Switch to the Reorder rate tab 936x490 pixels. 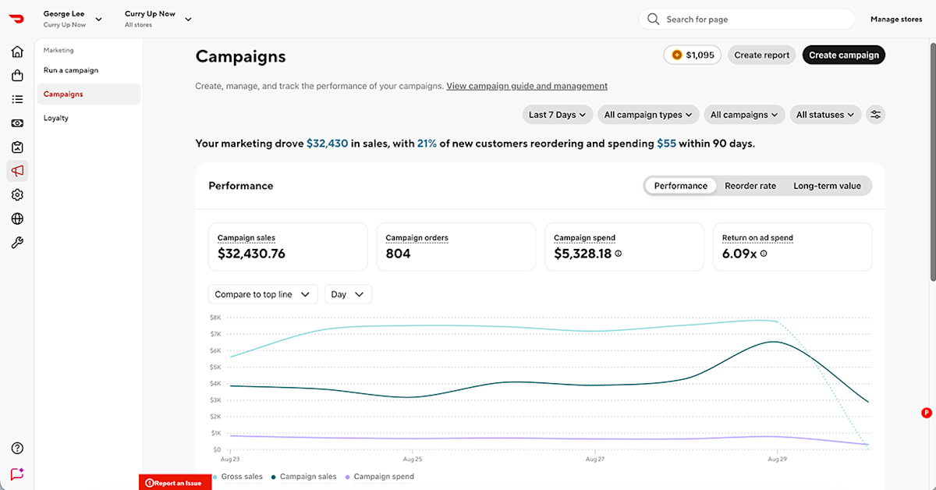click(x=750, y=186)
